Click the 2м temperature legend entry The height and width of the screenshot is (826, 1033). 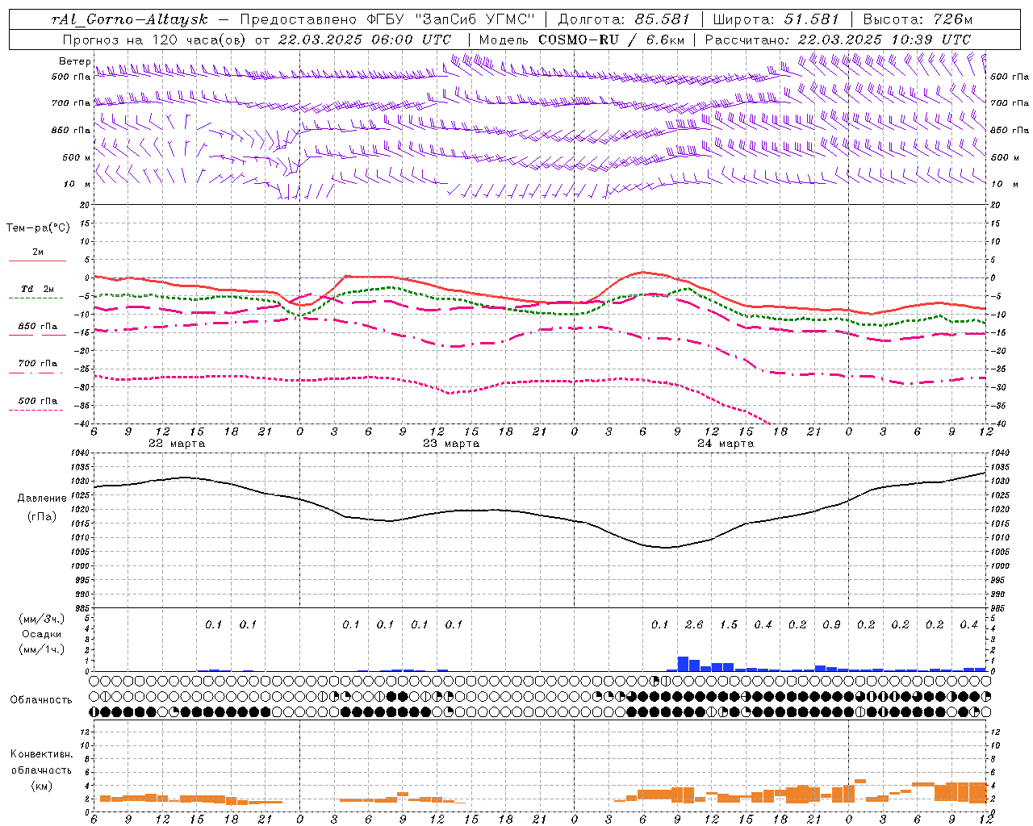[38, 252]
